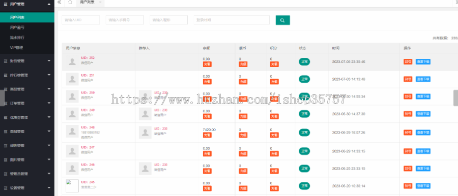Open avatar of user UID 247
This screenshot has width=458, height=196.
click(x=72, y=151)
